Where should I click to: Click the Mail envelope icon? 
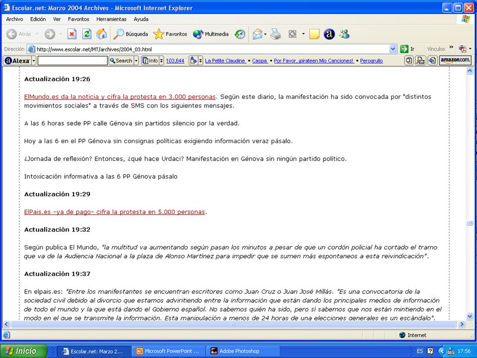[x=257, y=34]
